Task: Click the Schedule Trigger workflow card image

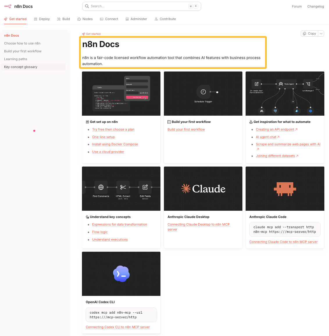Action: tap(203, 94)
